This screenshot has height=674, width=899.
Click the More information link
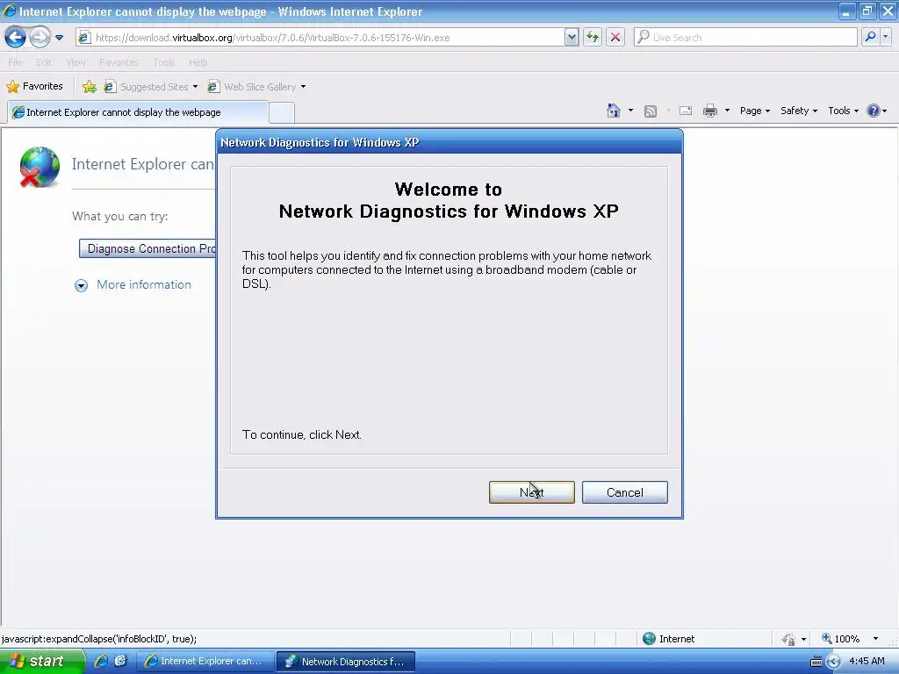144,285
